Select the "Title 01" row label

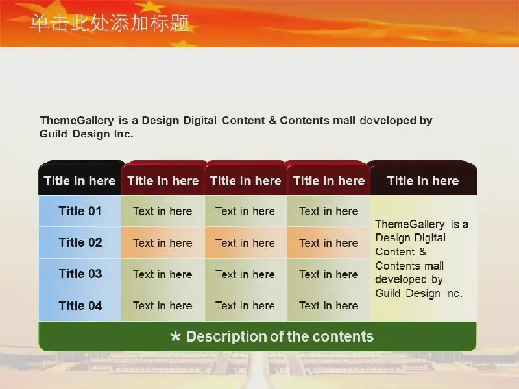tap(80, 211)
